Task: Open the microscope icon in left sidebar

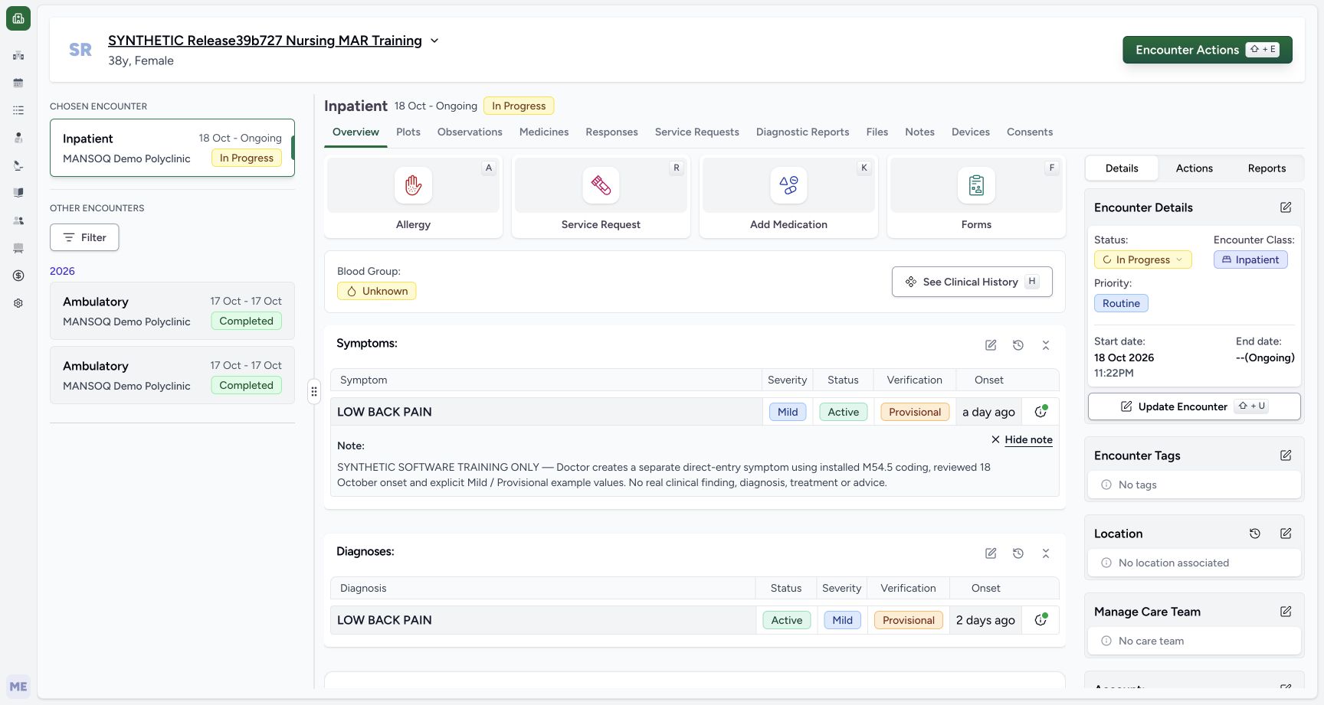Action: pyautogui.click(x=18, y=165)
